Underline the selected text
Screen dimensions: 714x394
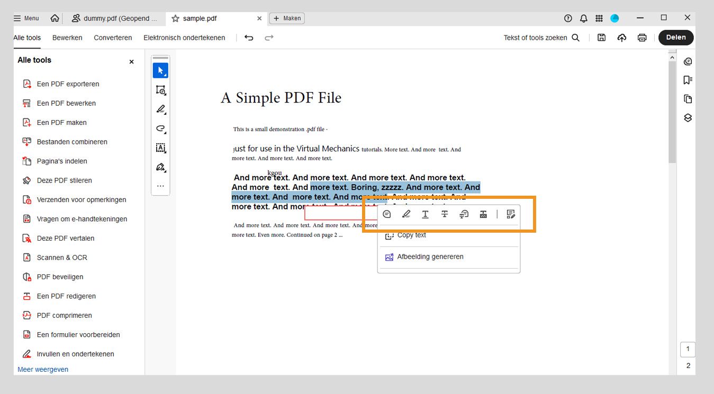coord(425,214)
